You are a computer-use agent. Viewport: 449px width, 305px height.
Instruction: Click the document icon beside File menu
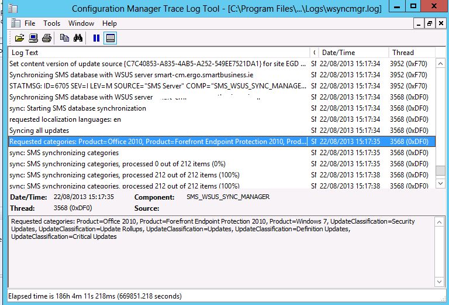tap(15, 23)
